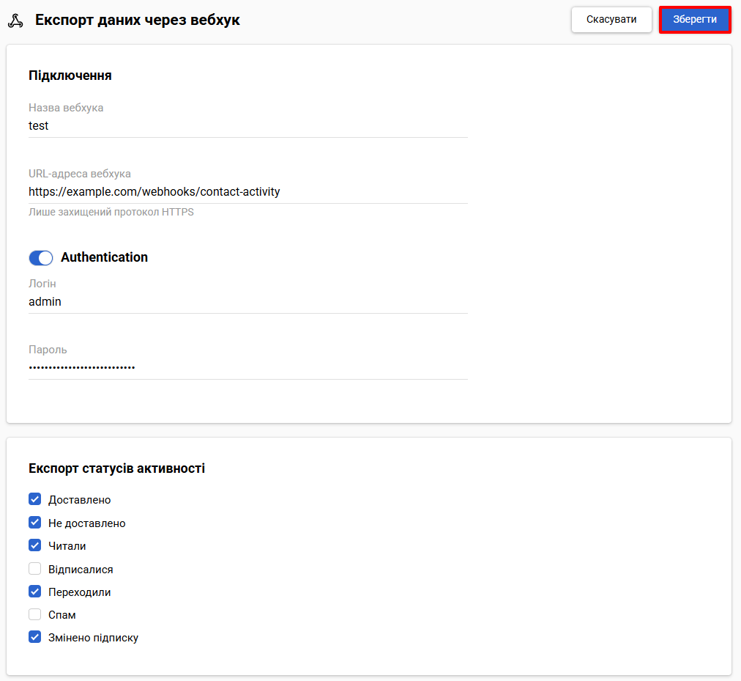Click the Експорт даних через вебхук title
The width and height of the screenshot is (741, 681).
(138, 20)
